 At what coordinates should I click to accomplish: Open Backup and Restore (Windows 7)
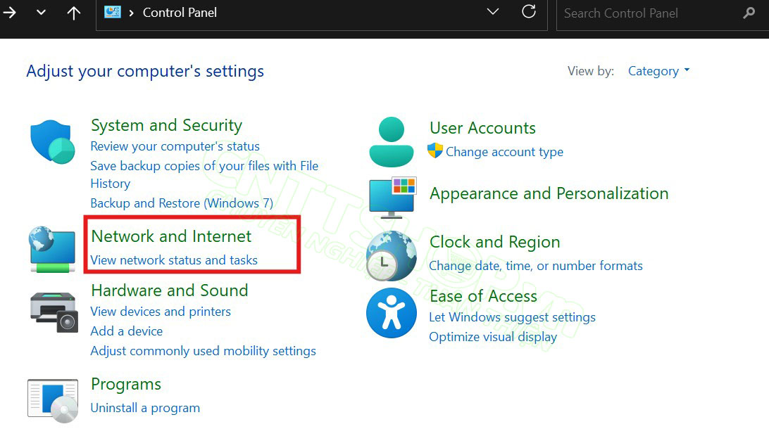182,203
